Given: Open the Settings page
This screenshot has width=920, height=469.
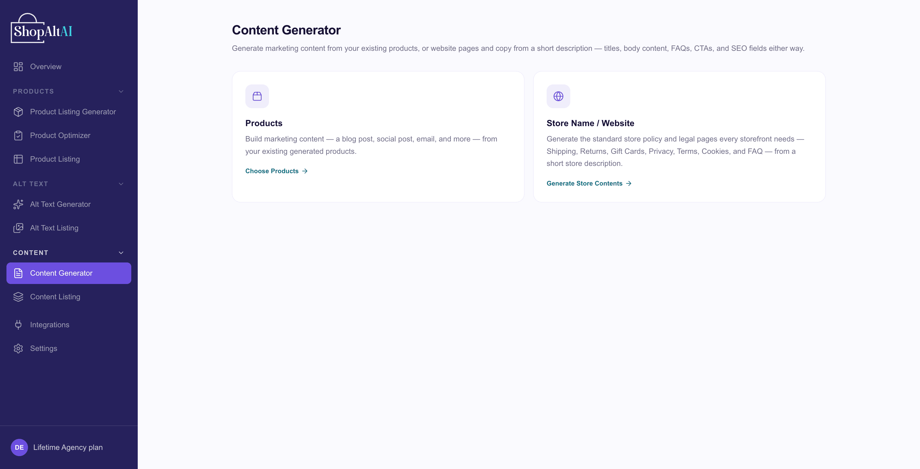Looking at the screenshot, I should [69, 348].
